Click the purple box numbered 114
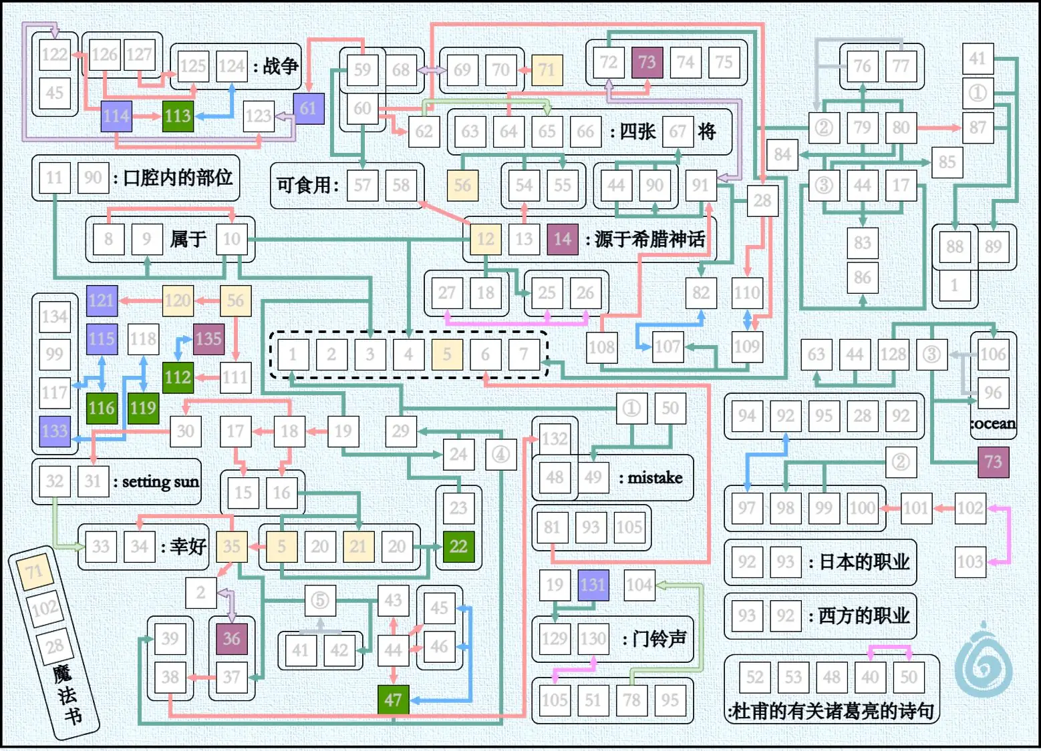The width and height of the screenshot is (1041, 751). (116, 116)
